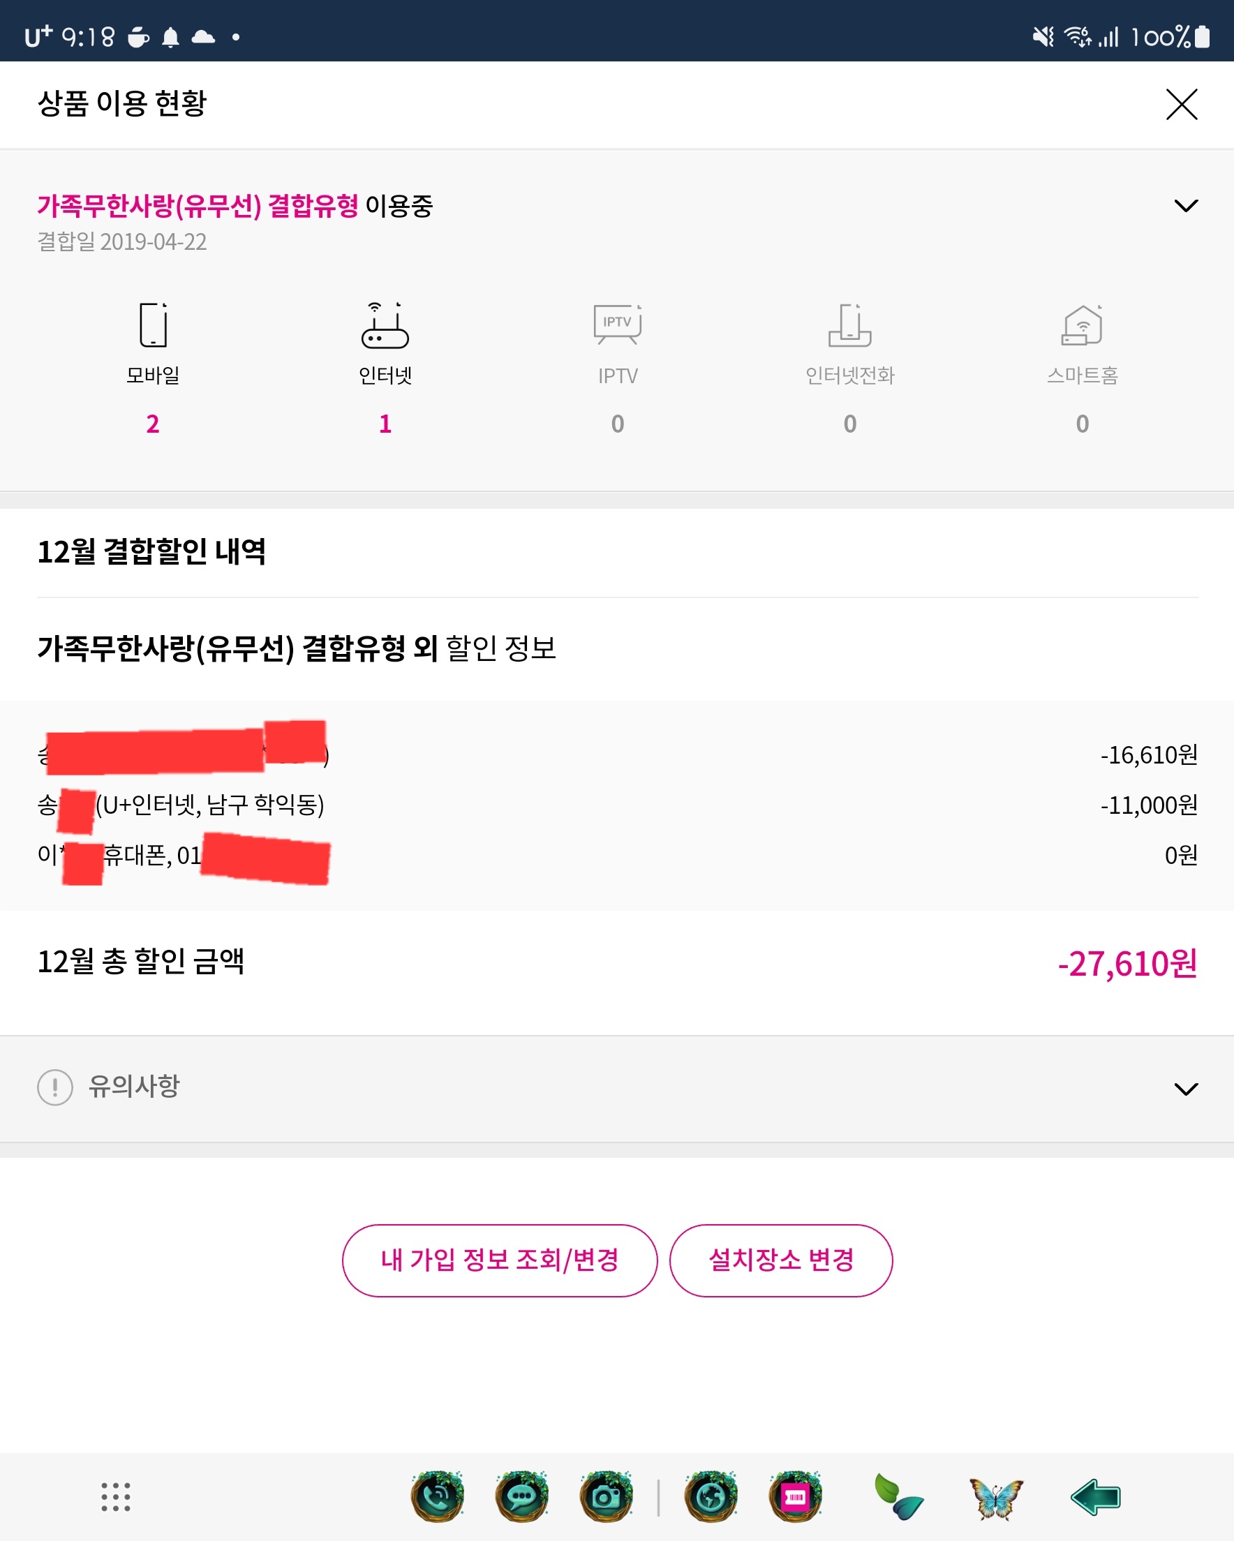Screen dimensions: 1234x1541
Task: Launch the Phone app in the taskbar
Action: 438,1496
